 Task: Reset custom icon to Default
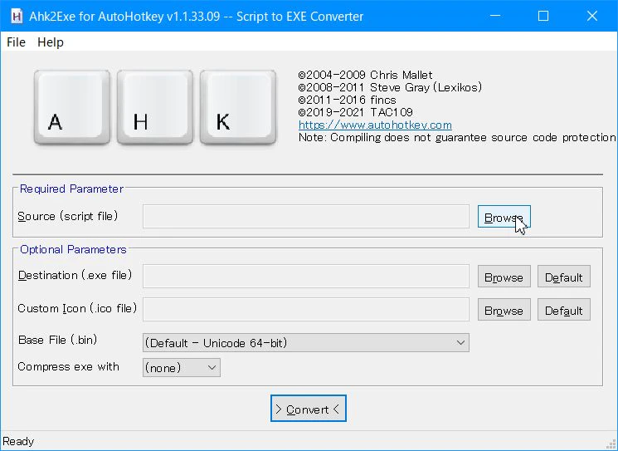point(563,310)
